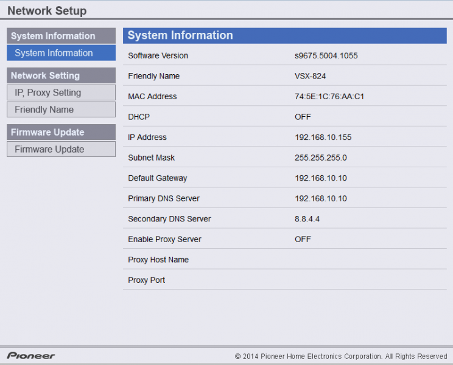453x365 pixels.
Task: Click the blue System Information panel heading
Action: coord(180,35)
